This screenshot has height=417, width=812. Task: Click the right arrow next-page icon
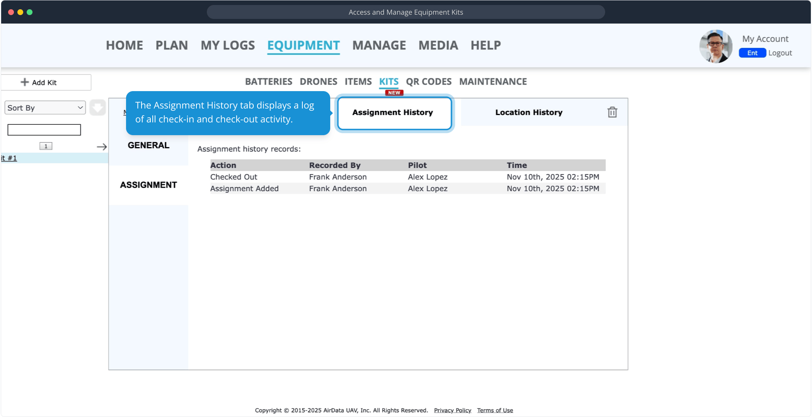(x=102, y=147)
